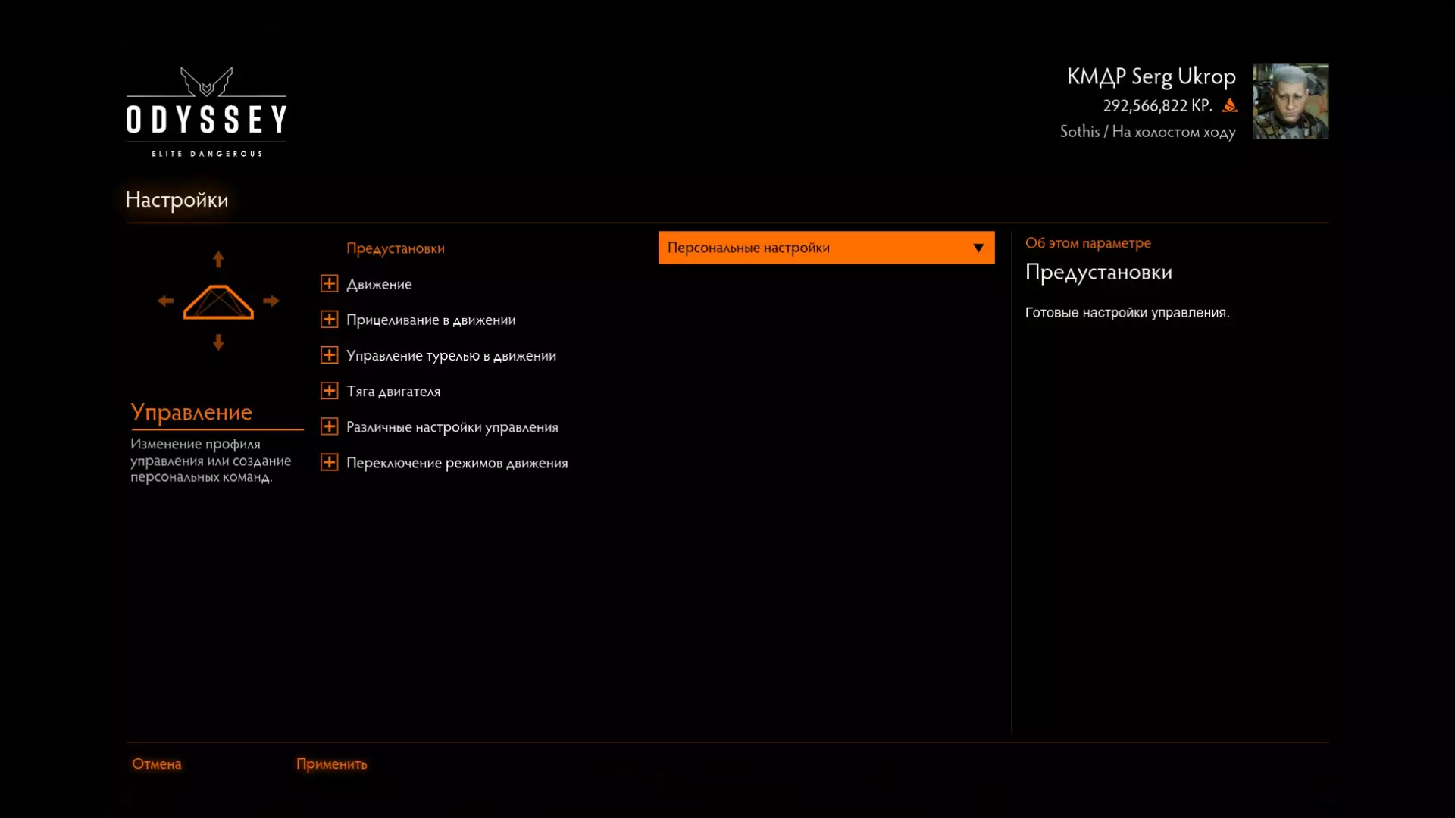The width and height of the screenshot is (1455, 818).
Task: Expand Управление турелью в движении section
Action: (329, 355)
